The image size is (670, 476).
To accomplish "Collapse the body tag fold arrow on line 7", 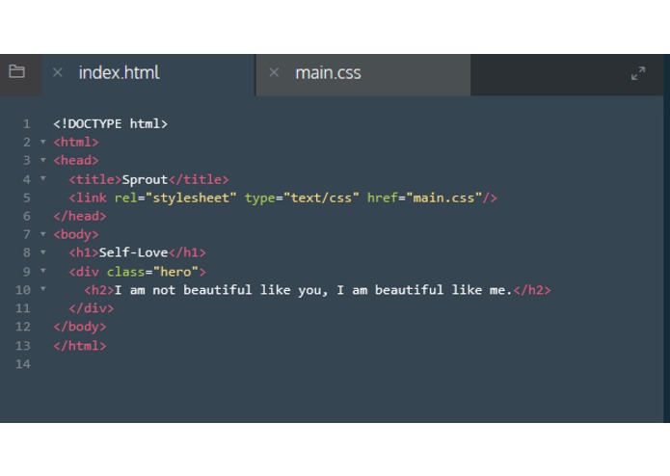I will point(43,234).
